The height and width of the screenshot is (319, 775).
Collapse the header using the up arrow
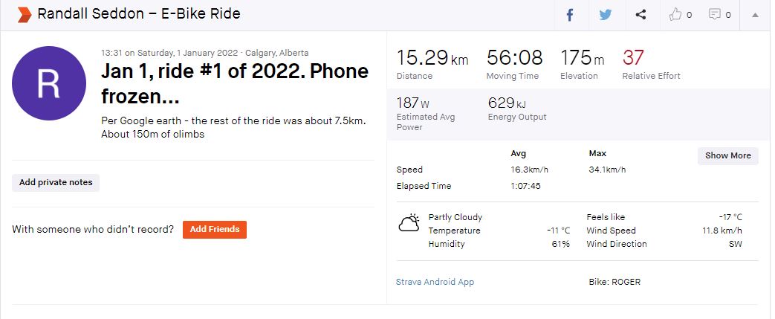coord(755,15)
